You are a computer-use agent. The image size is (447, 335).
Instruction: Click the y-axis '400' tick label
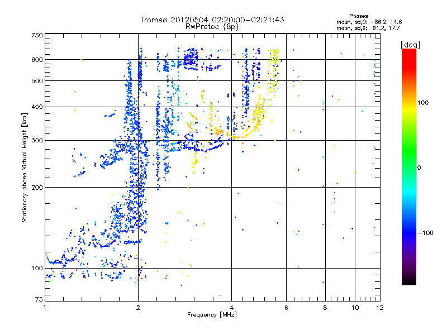click(37, 107)
